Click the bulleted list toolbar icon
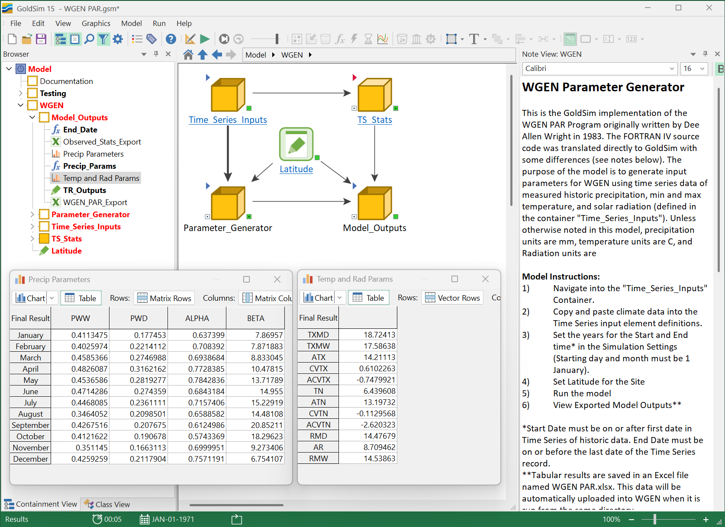725x527 pixels. (137, 39)
